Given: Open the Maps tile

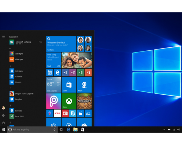Looking at the screenshot, I should coord(84,85).
